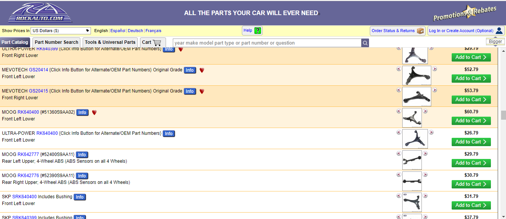Add SKP SRK640400 at $31.79 to cart

pyautogui.click(x=471, y=205)
